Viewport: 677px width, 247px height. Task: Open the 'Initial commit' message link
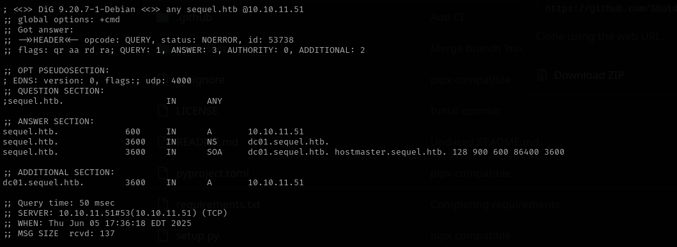tap(465, 111)
